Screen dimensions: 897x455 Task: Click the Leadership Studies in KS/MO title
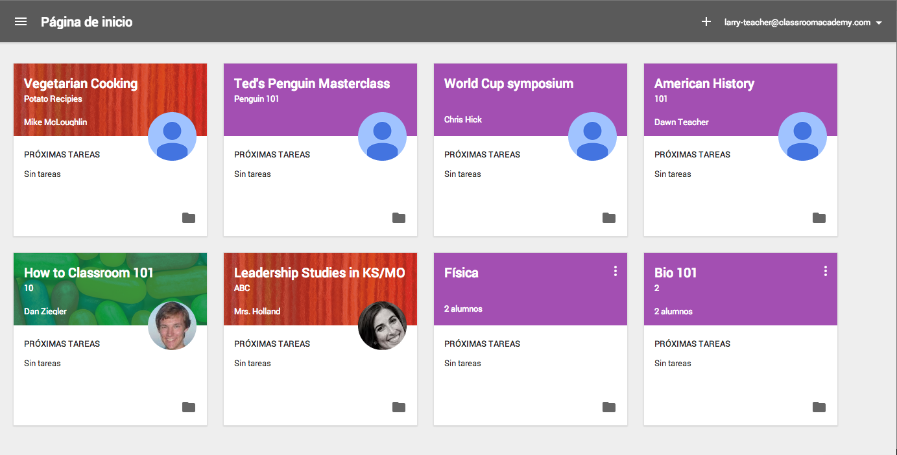319,273
